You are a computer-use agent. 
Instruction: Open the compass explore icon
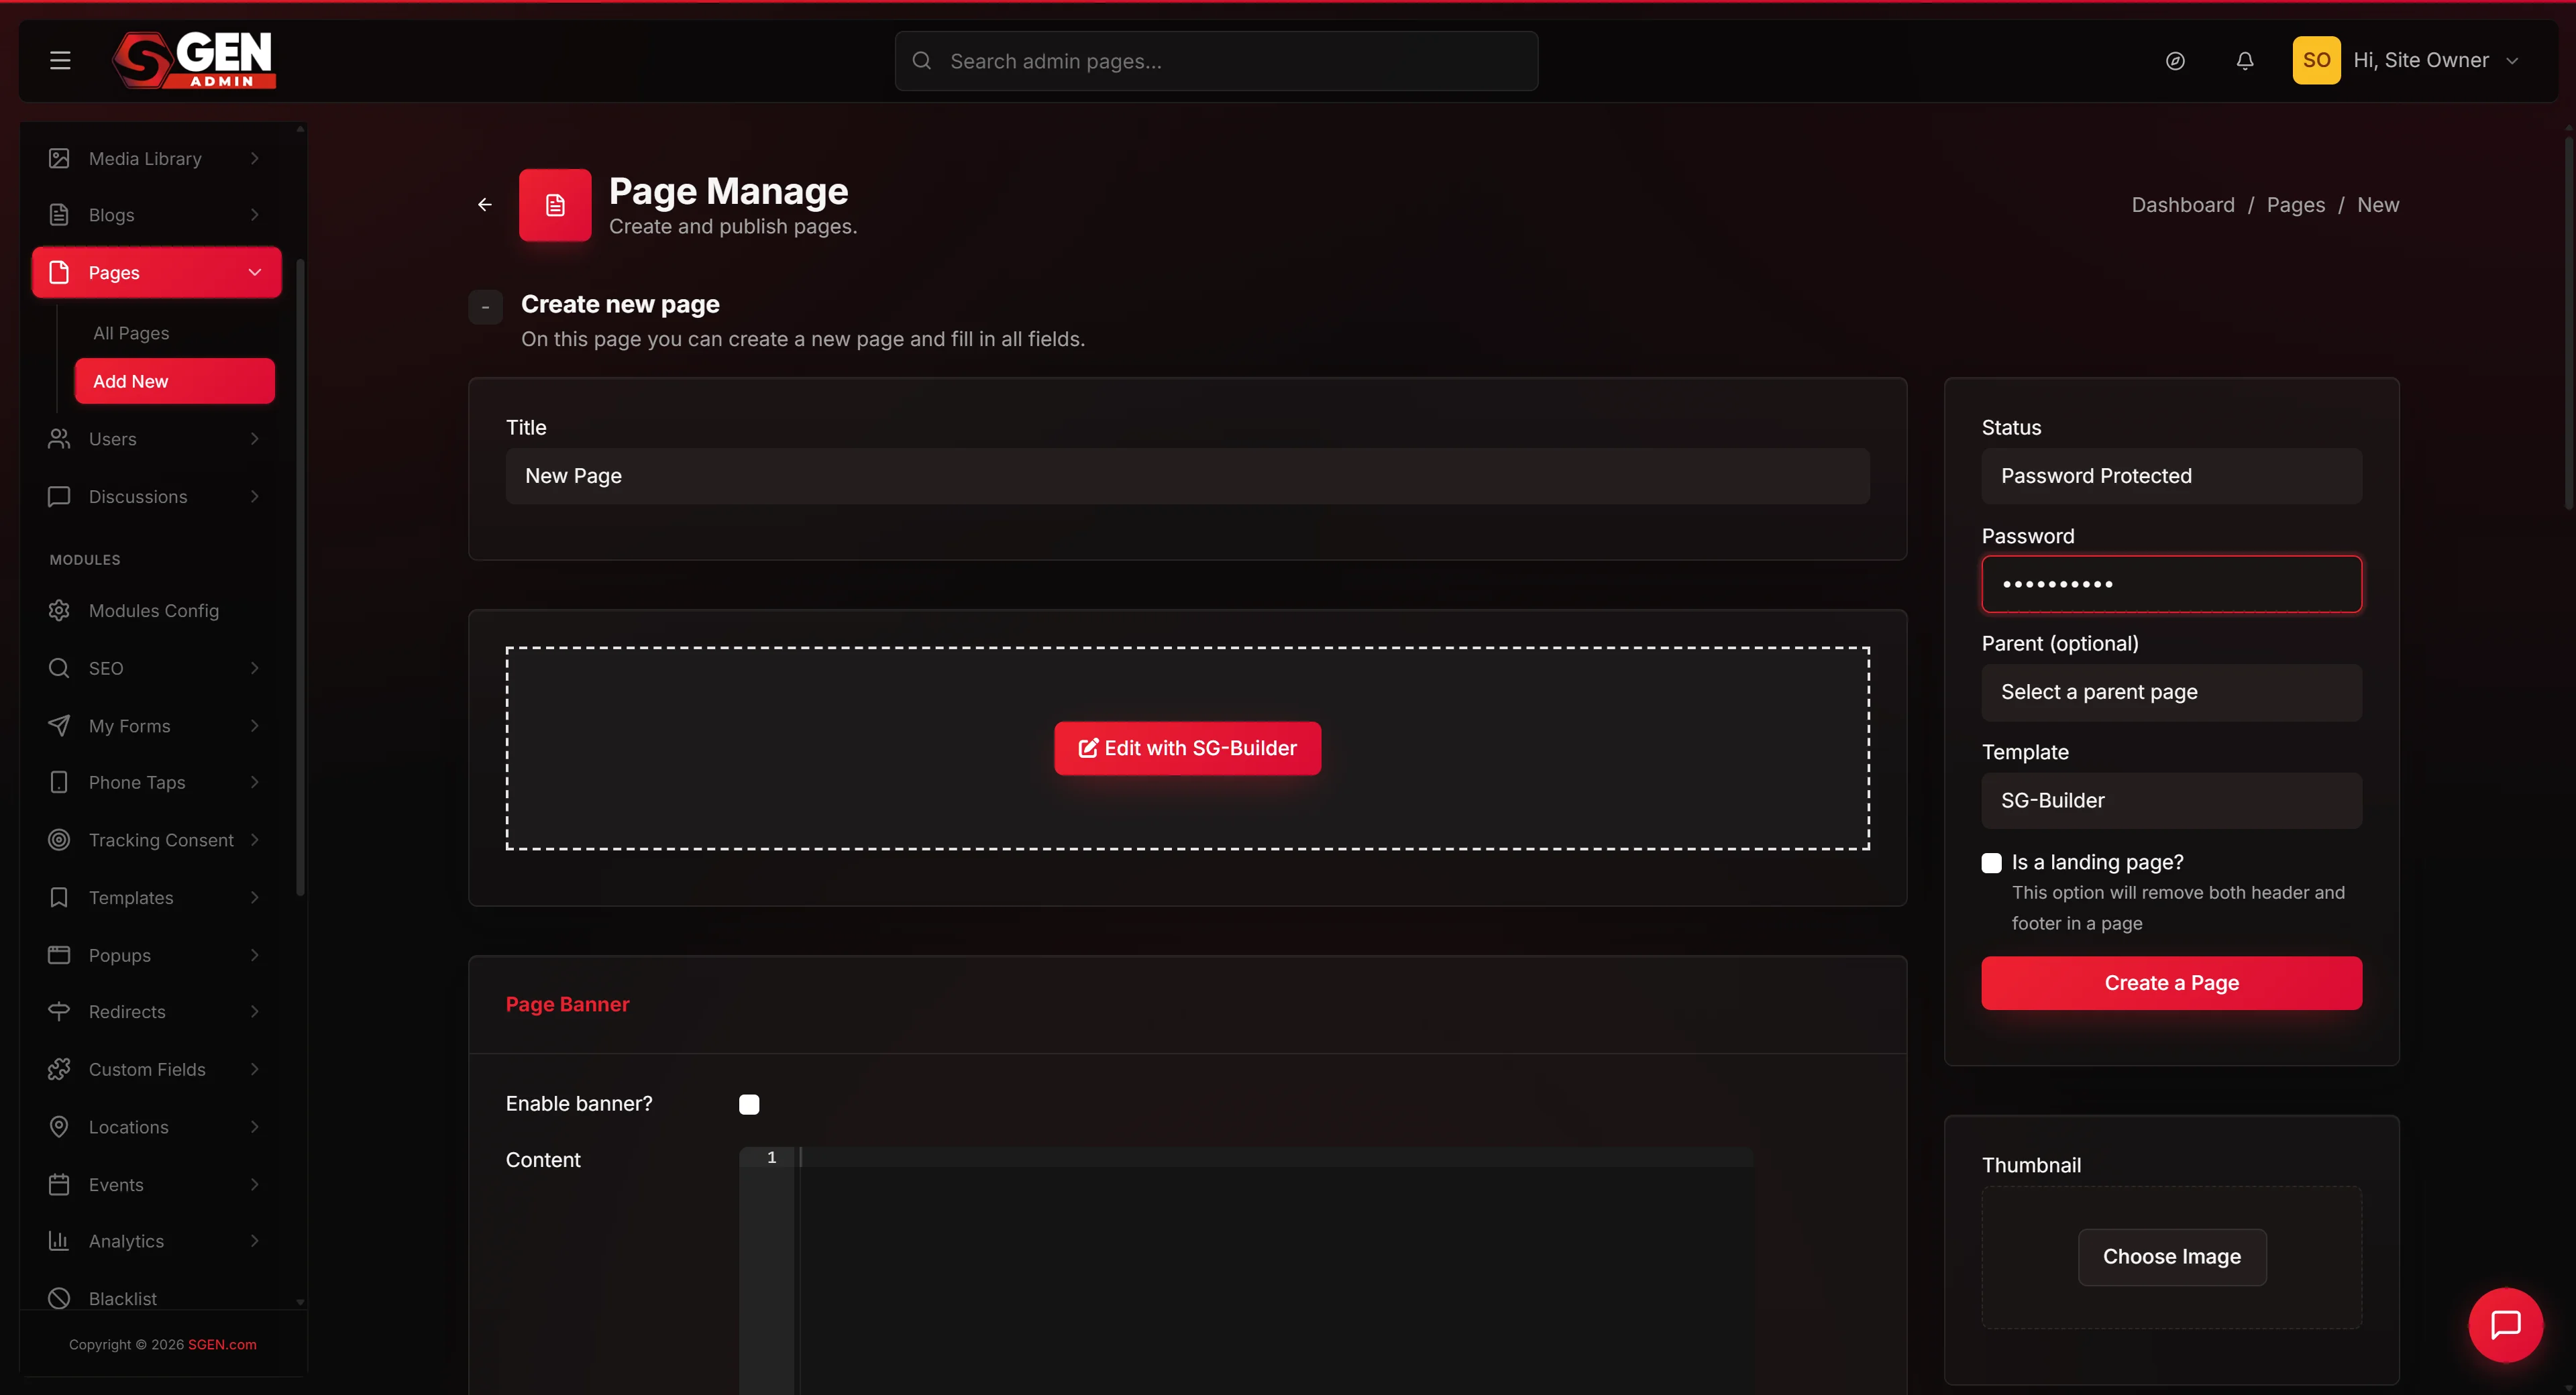[2175, 61]
